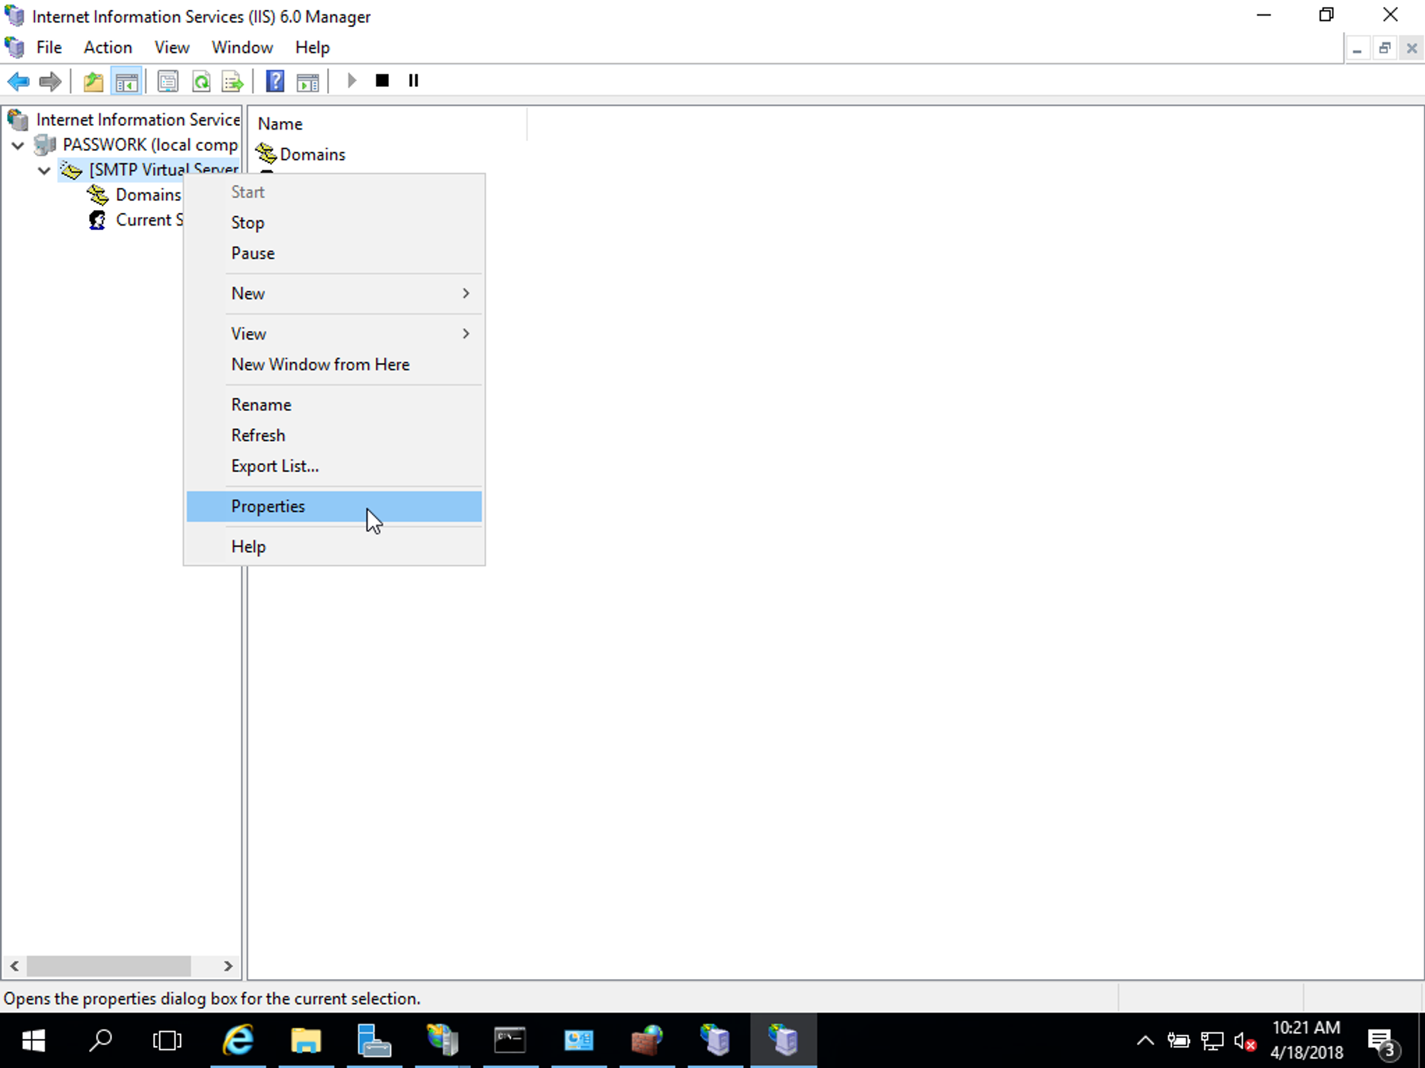
Task: Open the Action menu
Action: (108, 47)
